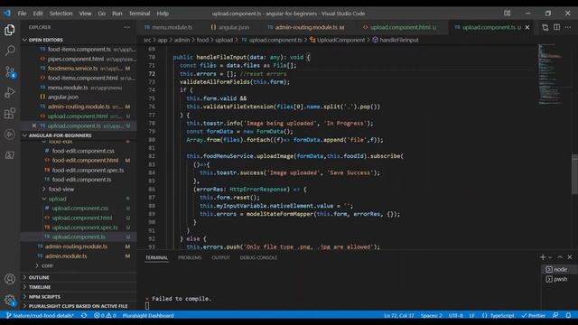Open the Selection menu
Screen dimensions: 578x325
click(x=61, y=14)
